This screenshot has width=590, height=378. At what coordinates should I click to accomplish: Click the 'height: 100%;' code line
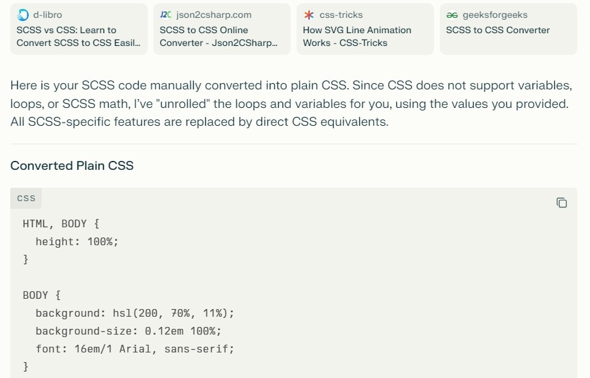click(77, 241)
